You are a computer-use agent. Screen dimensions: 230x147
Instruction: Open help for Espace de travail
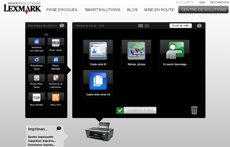click(199, 26)
